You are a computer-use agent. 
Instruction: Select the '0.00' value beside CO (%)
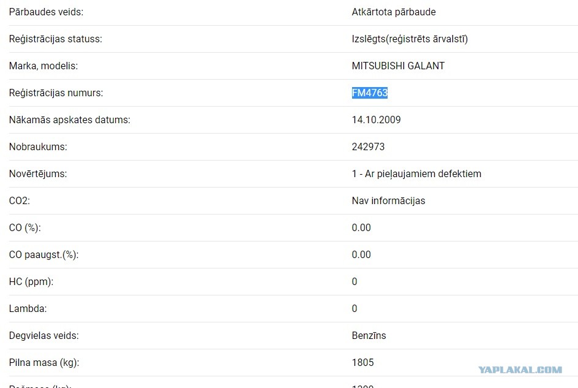click(361, 228)
